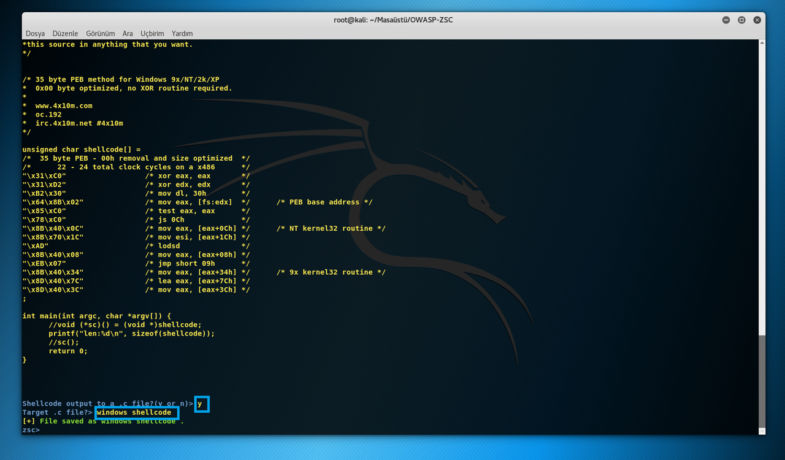Click the "\x8B\x70\x1C" shellcode line
Screen dimensions: 785x460
click(136, 237)
